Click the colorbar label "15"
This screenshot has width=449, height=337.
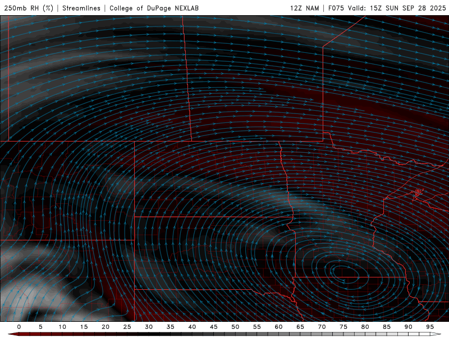point(84,327)
